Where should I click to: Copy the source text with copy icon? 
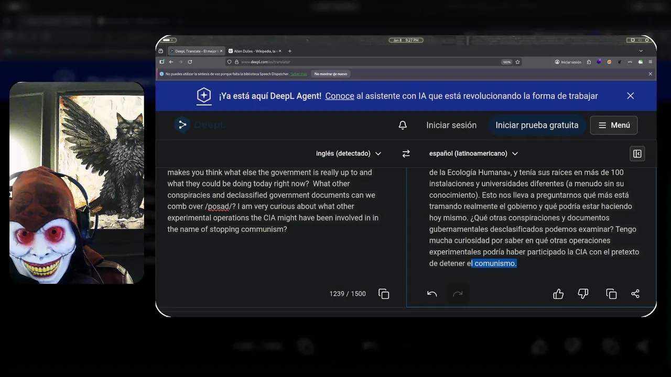pyautogui.click(x=384, y=294)
